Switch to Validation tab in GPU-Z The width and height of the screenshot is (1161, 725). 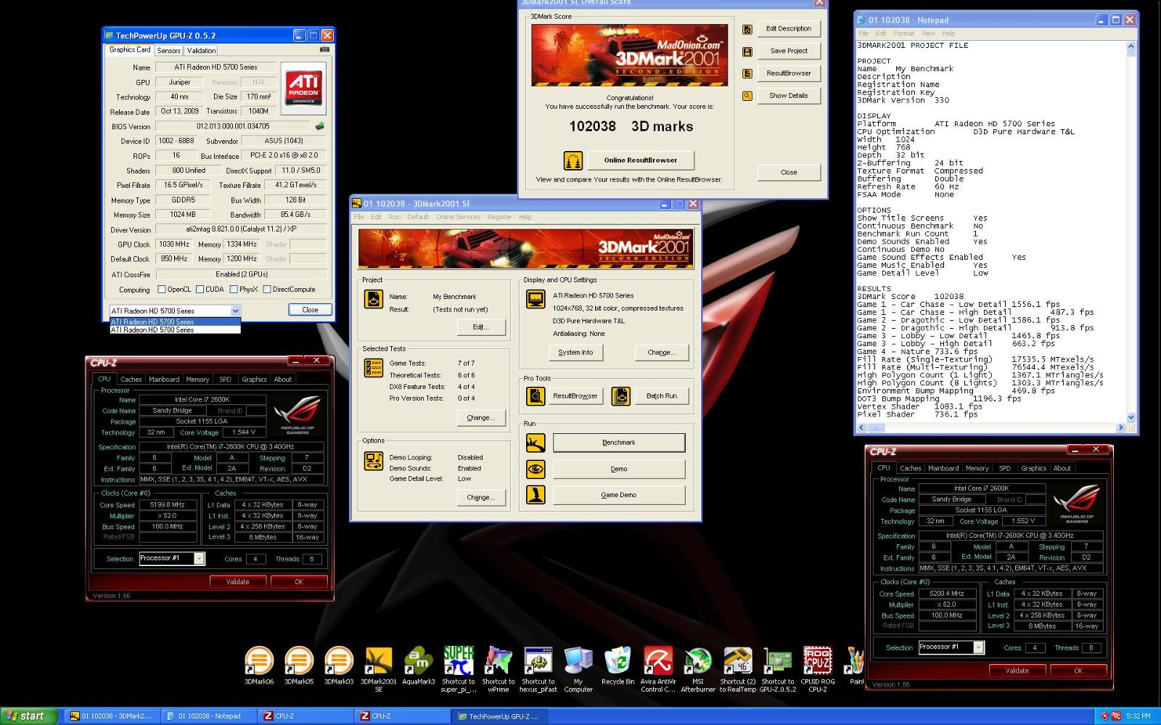(201, 51)
